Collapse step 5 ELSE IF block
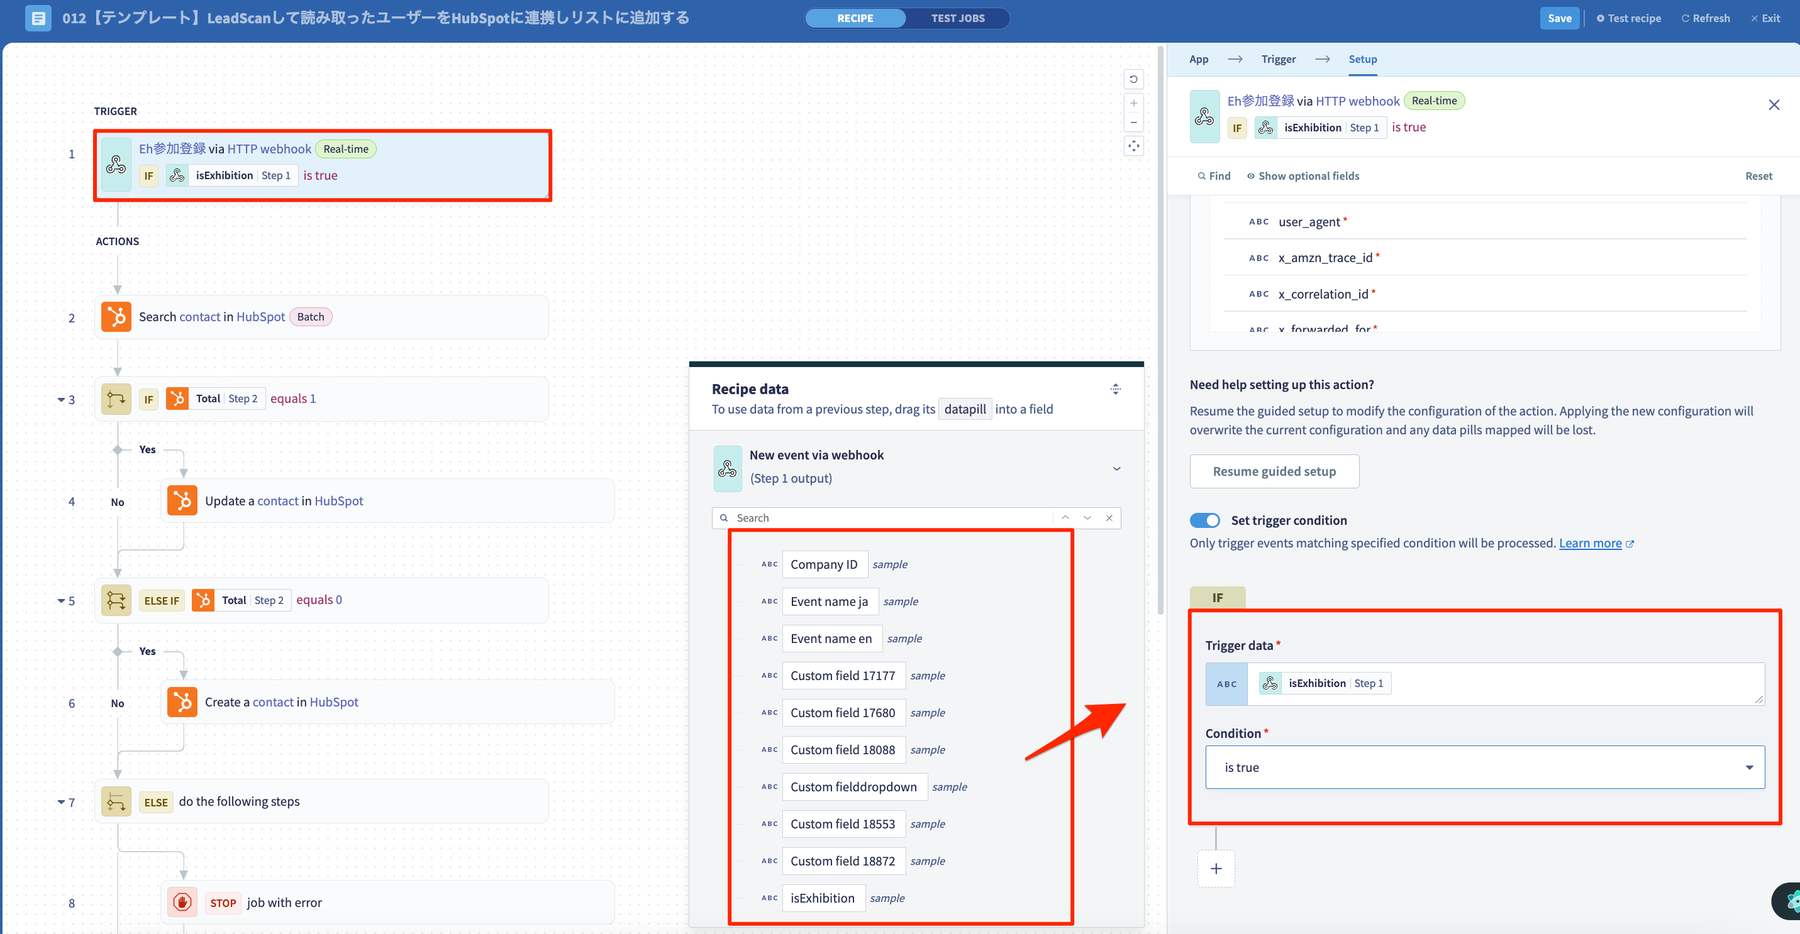Viewport: 1800px width, 934px height. coord(61,601)
